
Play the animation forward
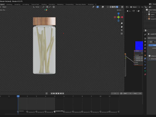point(58,93)
